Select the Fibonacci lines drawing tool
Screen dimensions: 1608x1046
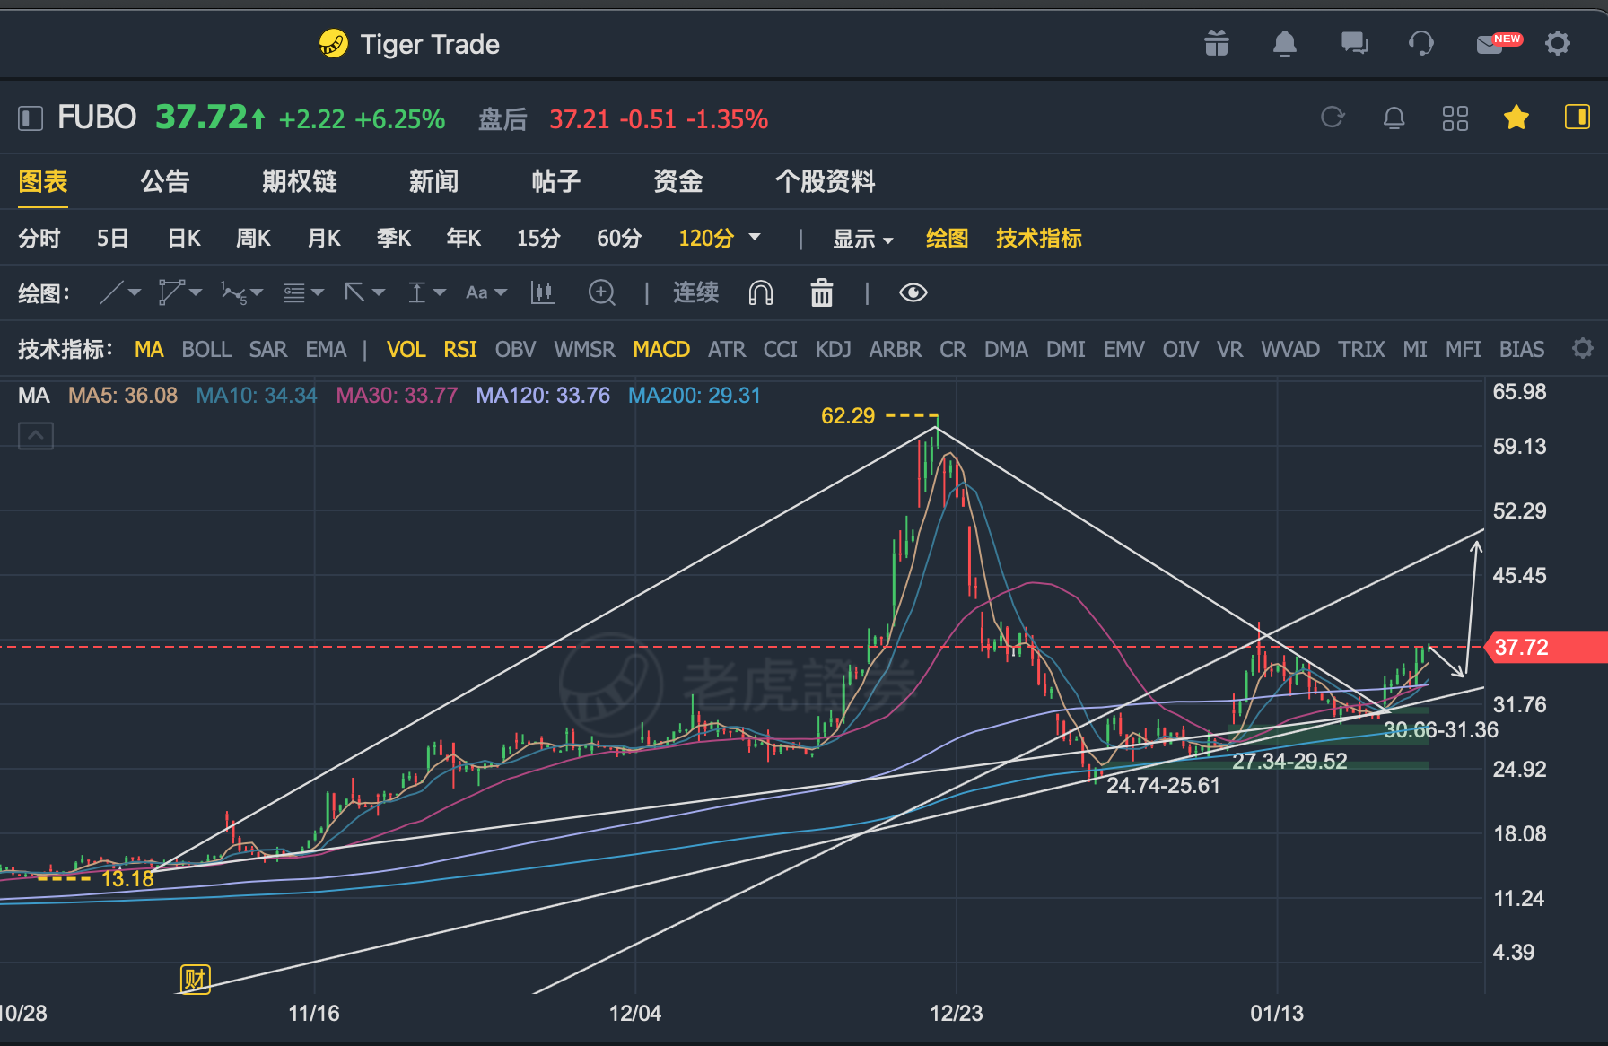click(x=294, y=292)
